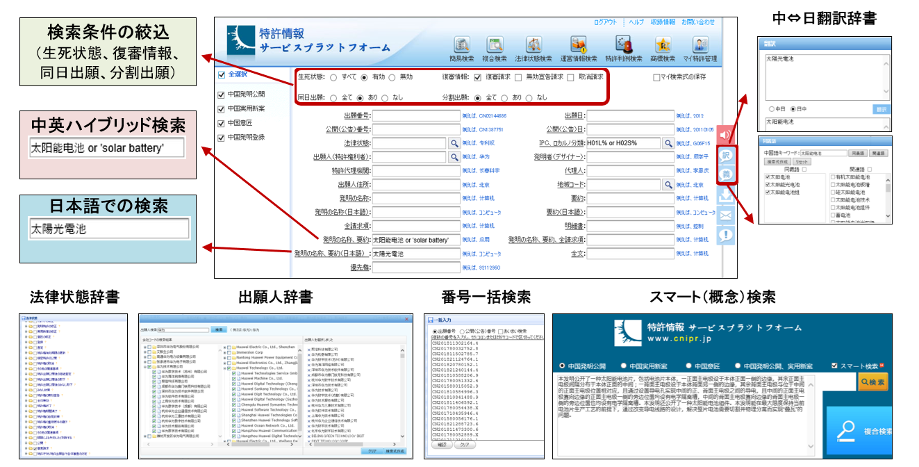The width and height of the screenshot is (919, 467).
Task: Click magnifier icon next to 地域コード field
Action: (668, 185)
